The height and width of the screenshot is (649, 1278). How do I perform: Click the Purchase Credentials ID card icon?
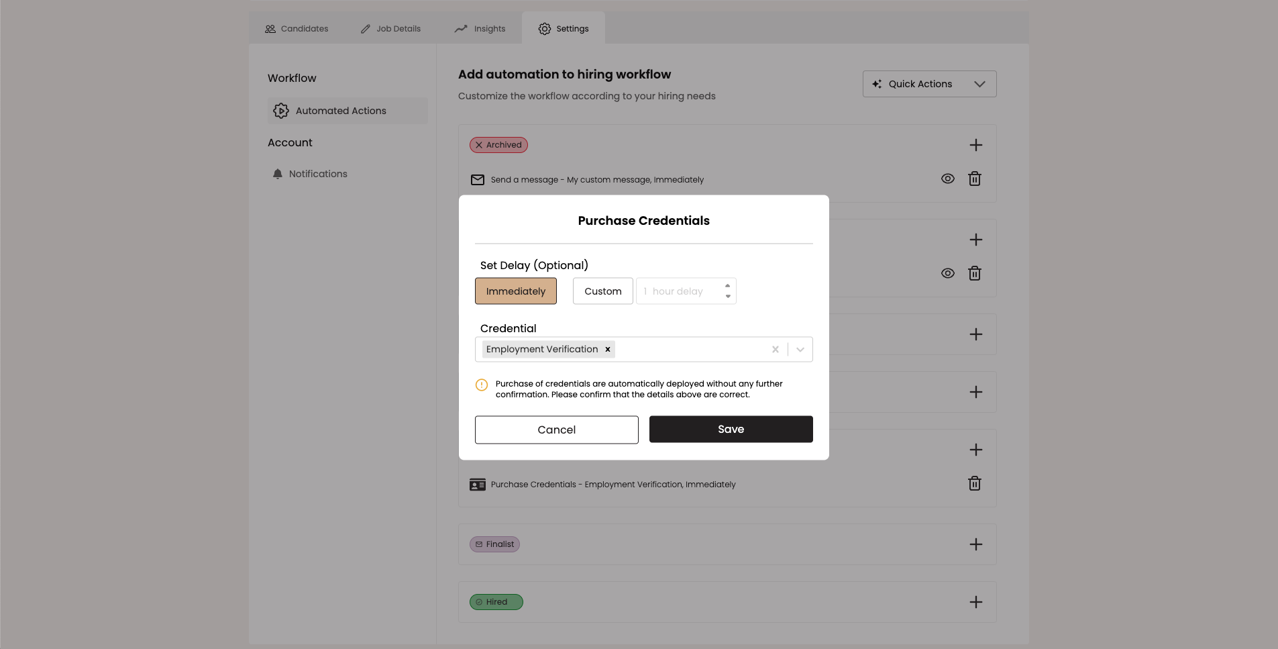(478, 485)
